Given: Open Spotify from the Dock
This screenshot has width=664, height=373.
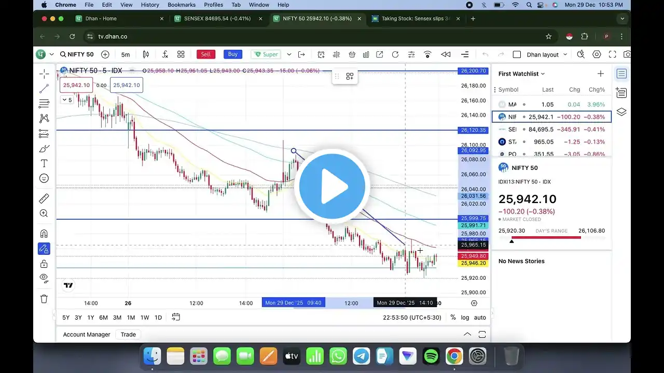Looking at the screenshot, I should [431, 356].
